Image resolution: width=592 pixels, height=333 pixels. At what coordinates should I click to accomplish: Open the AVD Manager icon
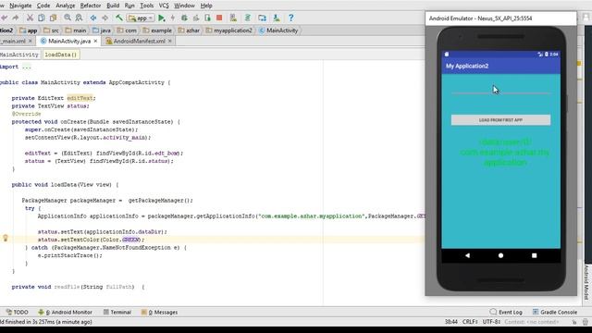tap(233, 18)
